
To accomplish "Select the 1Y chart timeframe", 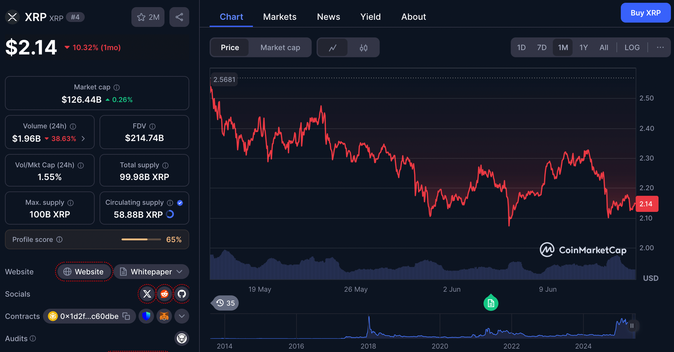I will click(x=583, y=47).
